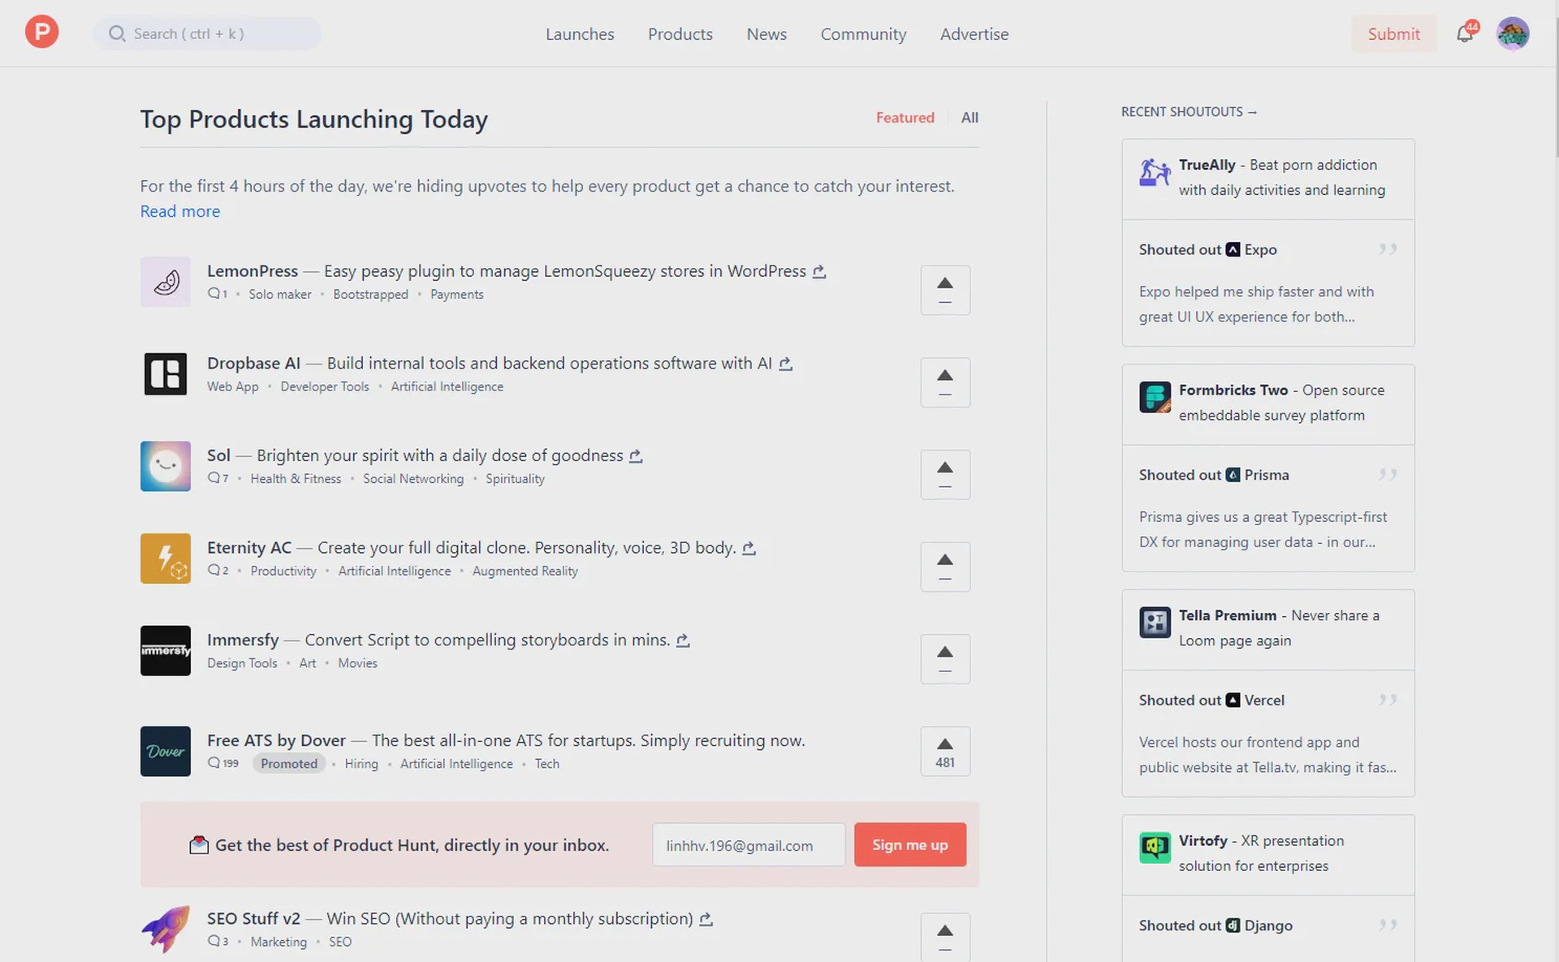
Task: Switch to the Featured tab
Action: tap(905, 118)
